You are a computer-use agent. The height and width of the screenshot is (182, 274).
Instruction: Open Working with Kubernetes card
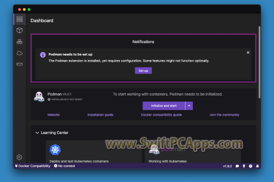click(193, 152)
